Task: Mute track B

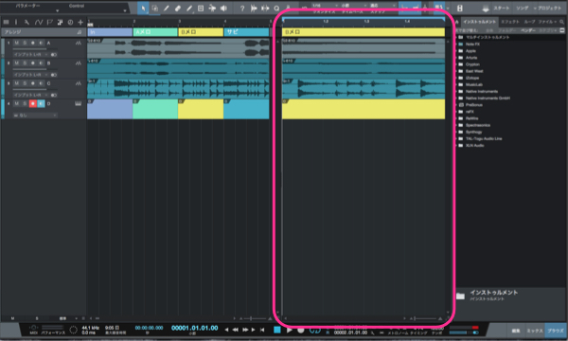Action: [x=17, y=63]
